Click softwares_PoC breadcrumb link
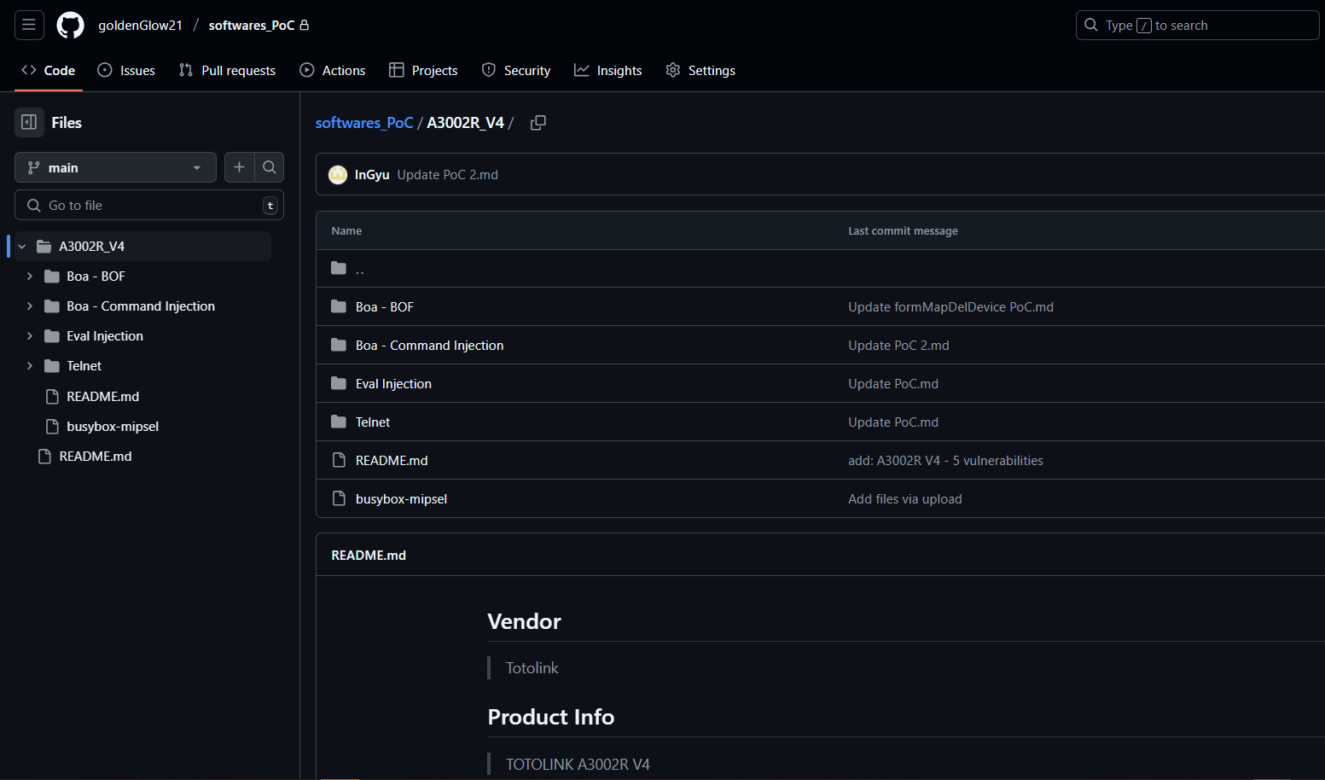Viewport: 1325px width, 780px height. pyautogui.click(x=364, y=123)
